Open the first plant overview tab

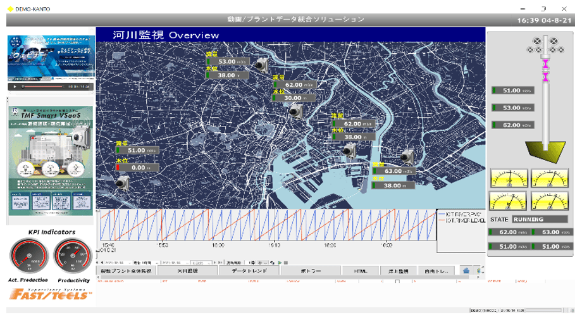[x=126, y=271]
